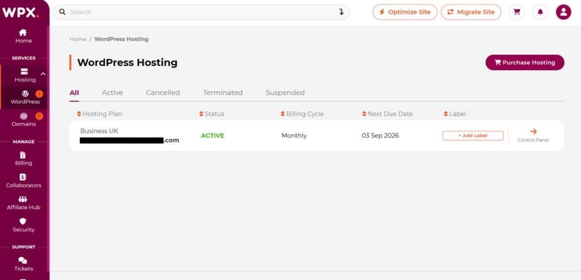
Task: Click the + Add Label button
Action: click(473, 135)
